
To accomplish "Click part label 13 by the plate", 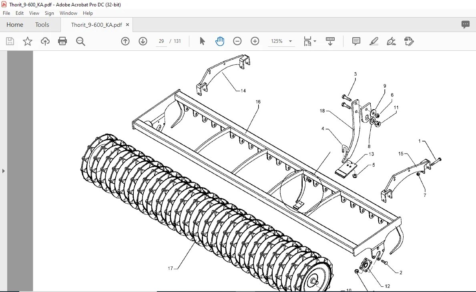I will point(371,154).
